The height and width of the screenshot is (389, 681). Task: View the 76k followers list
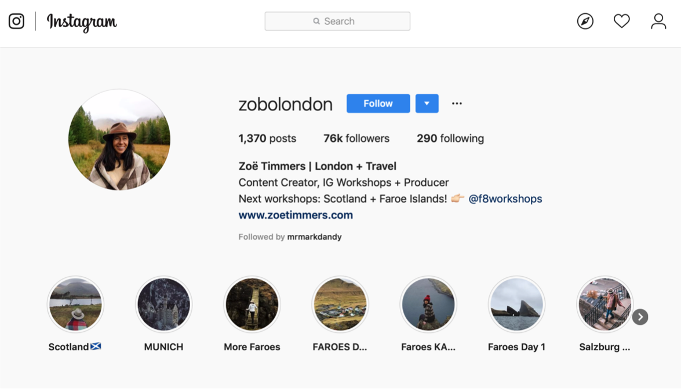356,138
